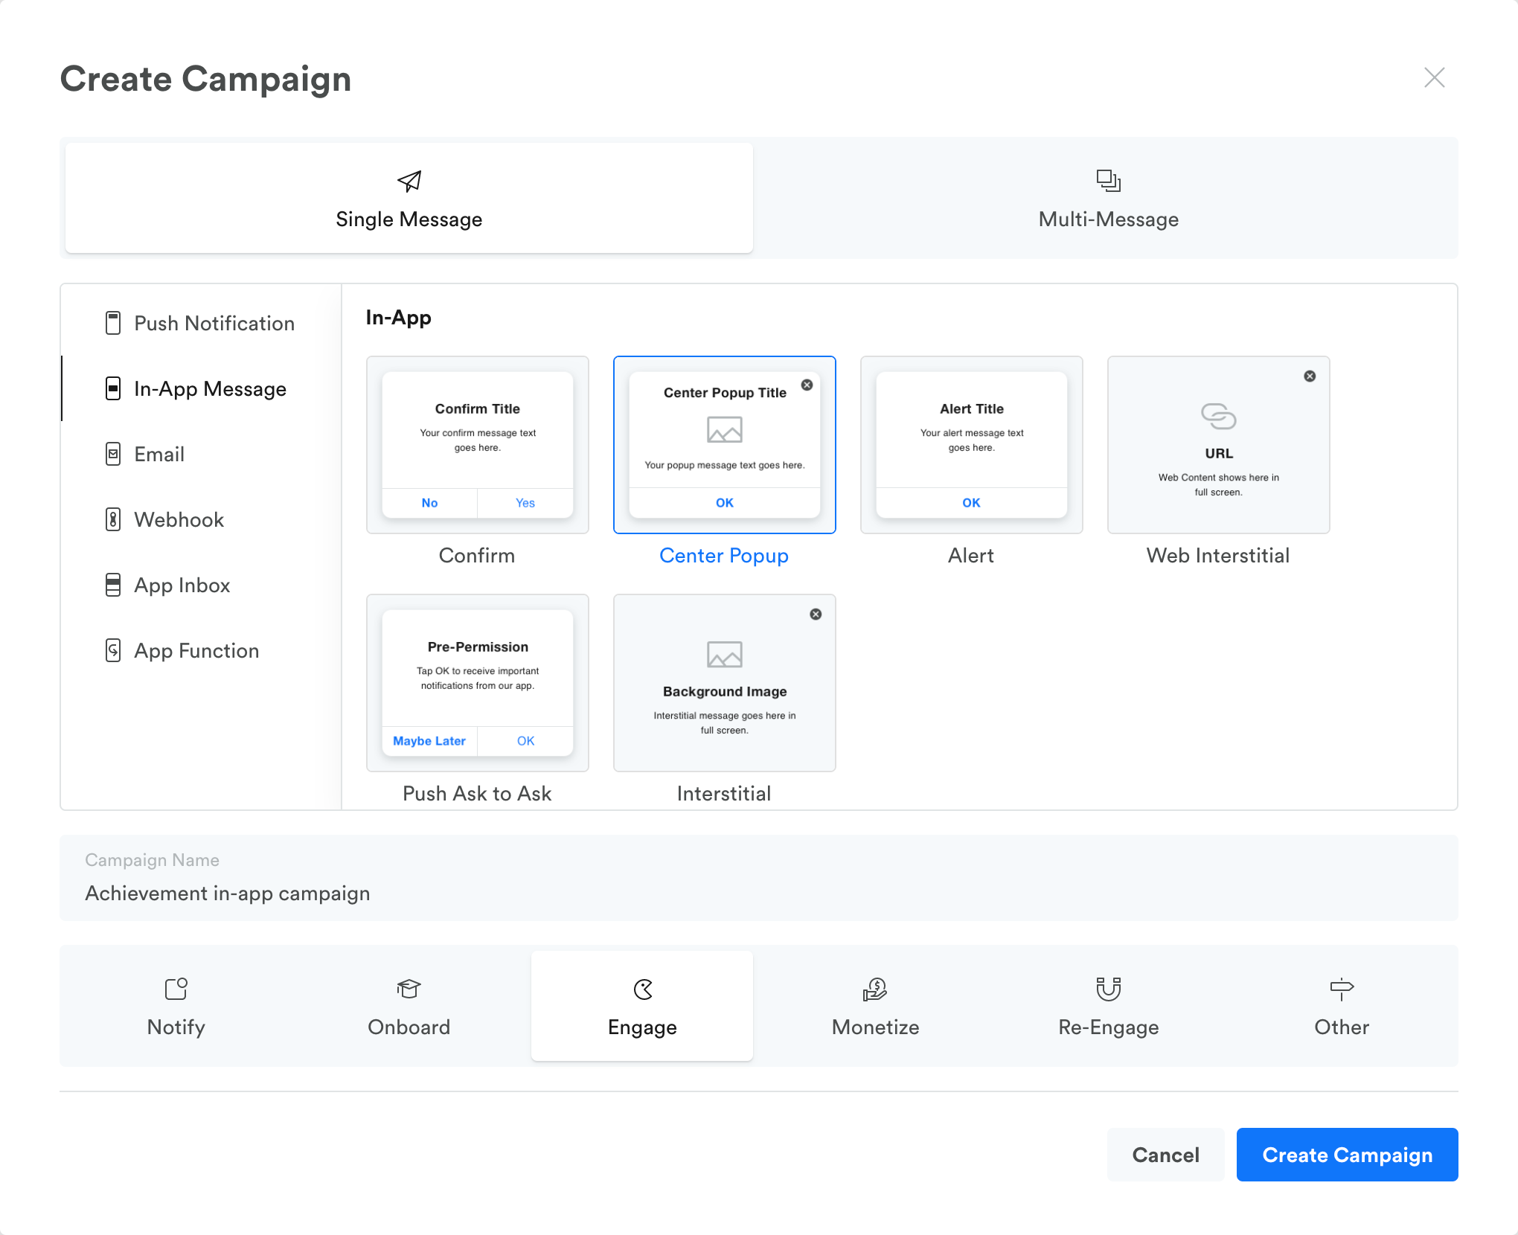Select the Web Interstitial template thumbnail
This screenshot has width=1518, height=1235.
(1218, 445)
